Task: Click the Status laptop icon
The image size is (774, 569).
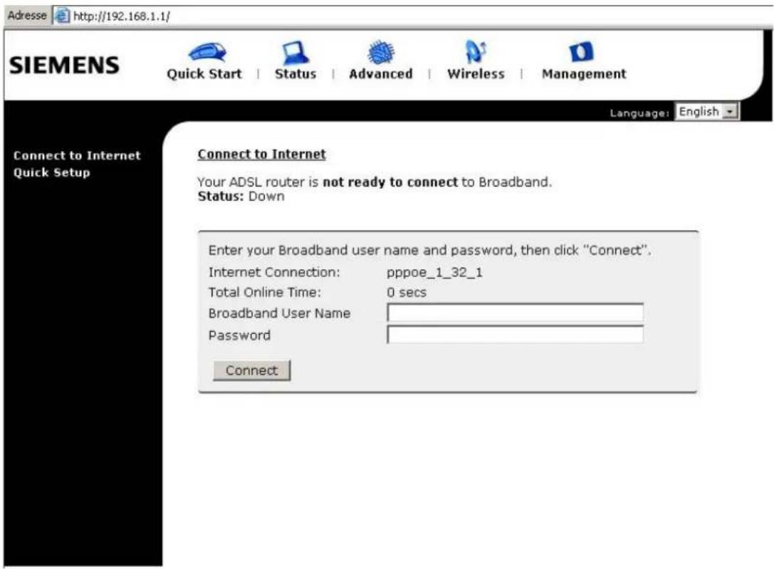Action: pyautogui.click(x=296, y=52)
